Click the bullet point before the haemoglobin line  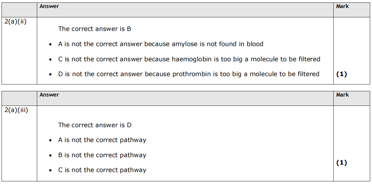pyautogui.click(x=50, y=59)
